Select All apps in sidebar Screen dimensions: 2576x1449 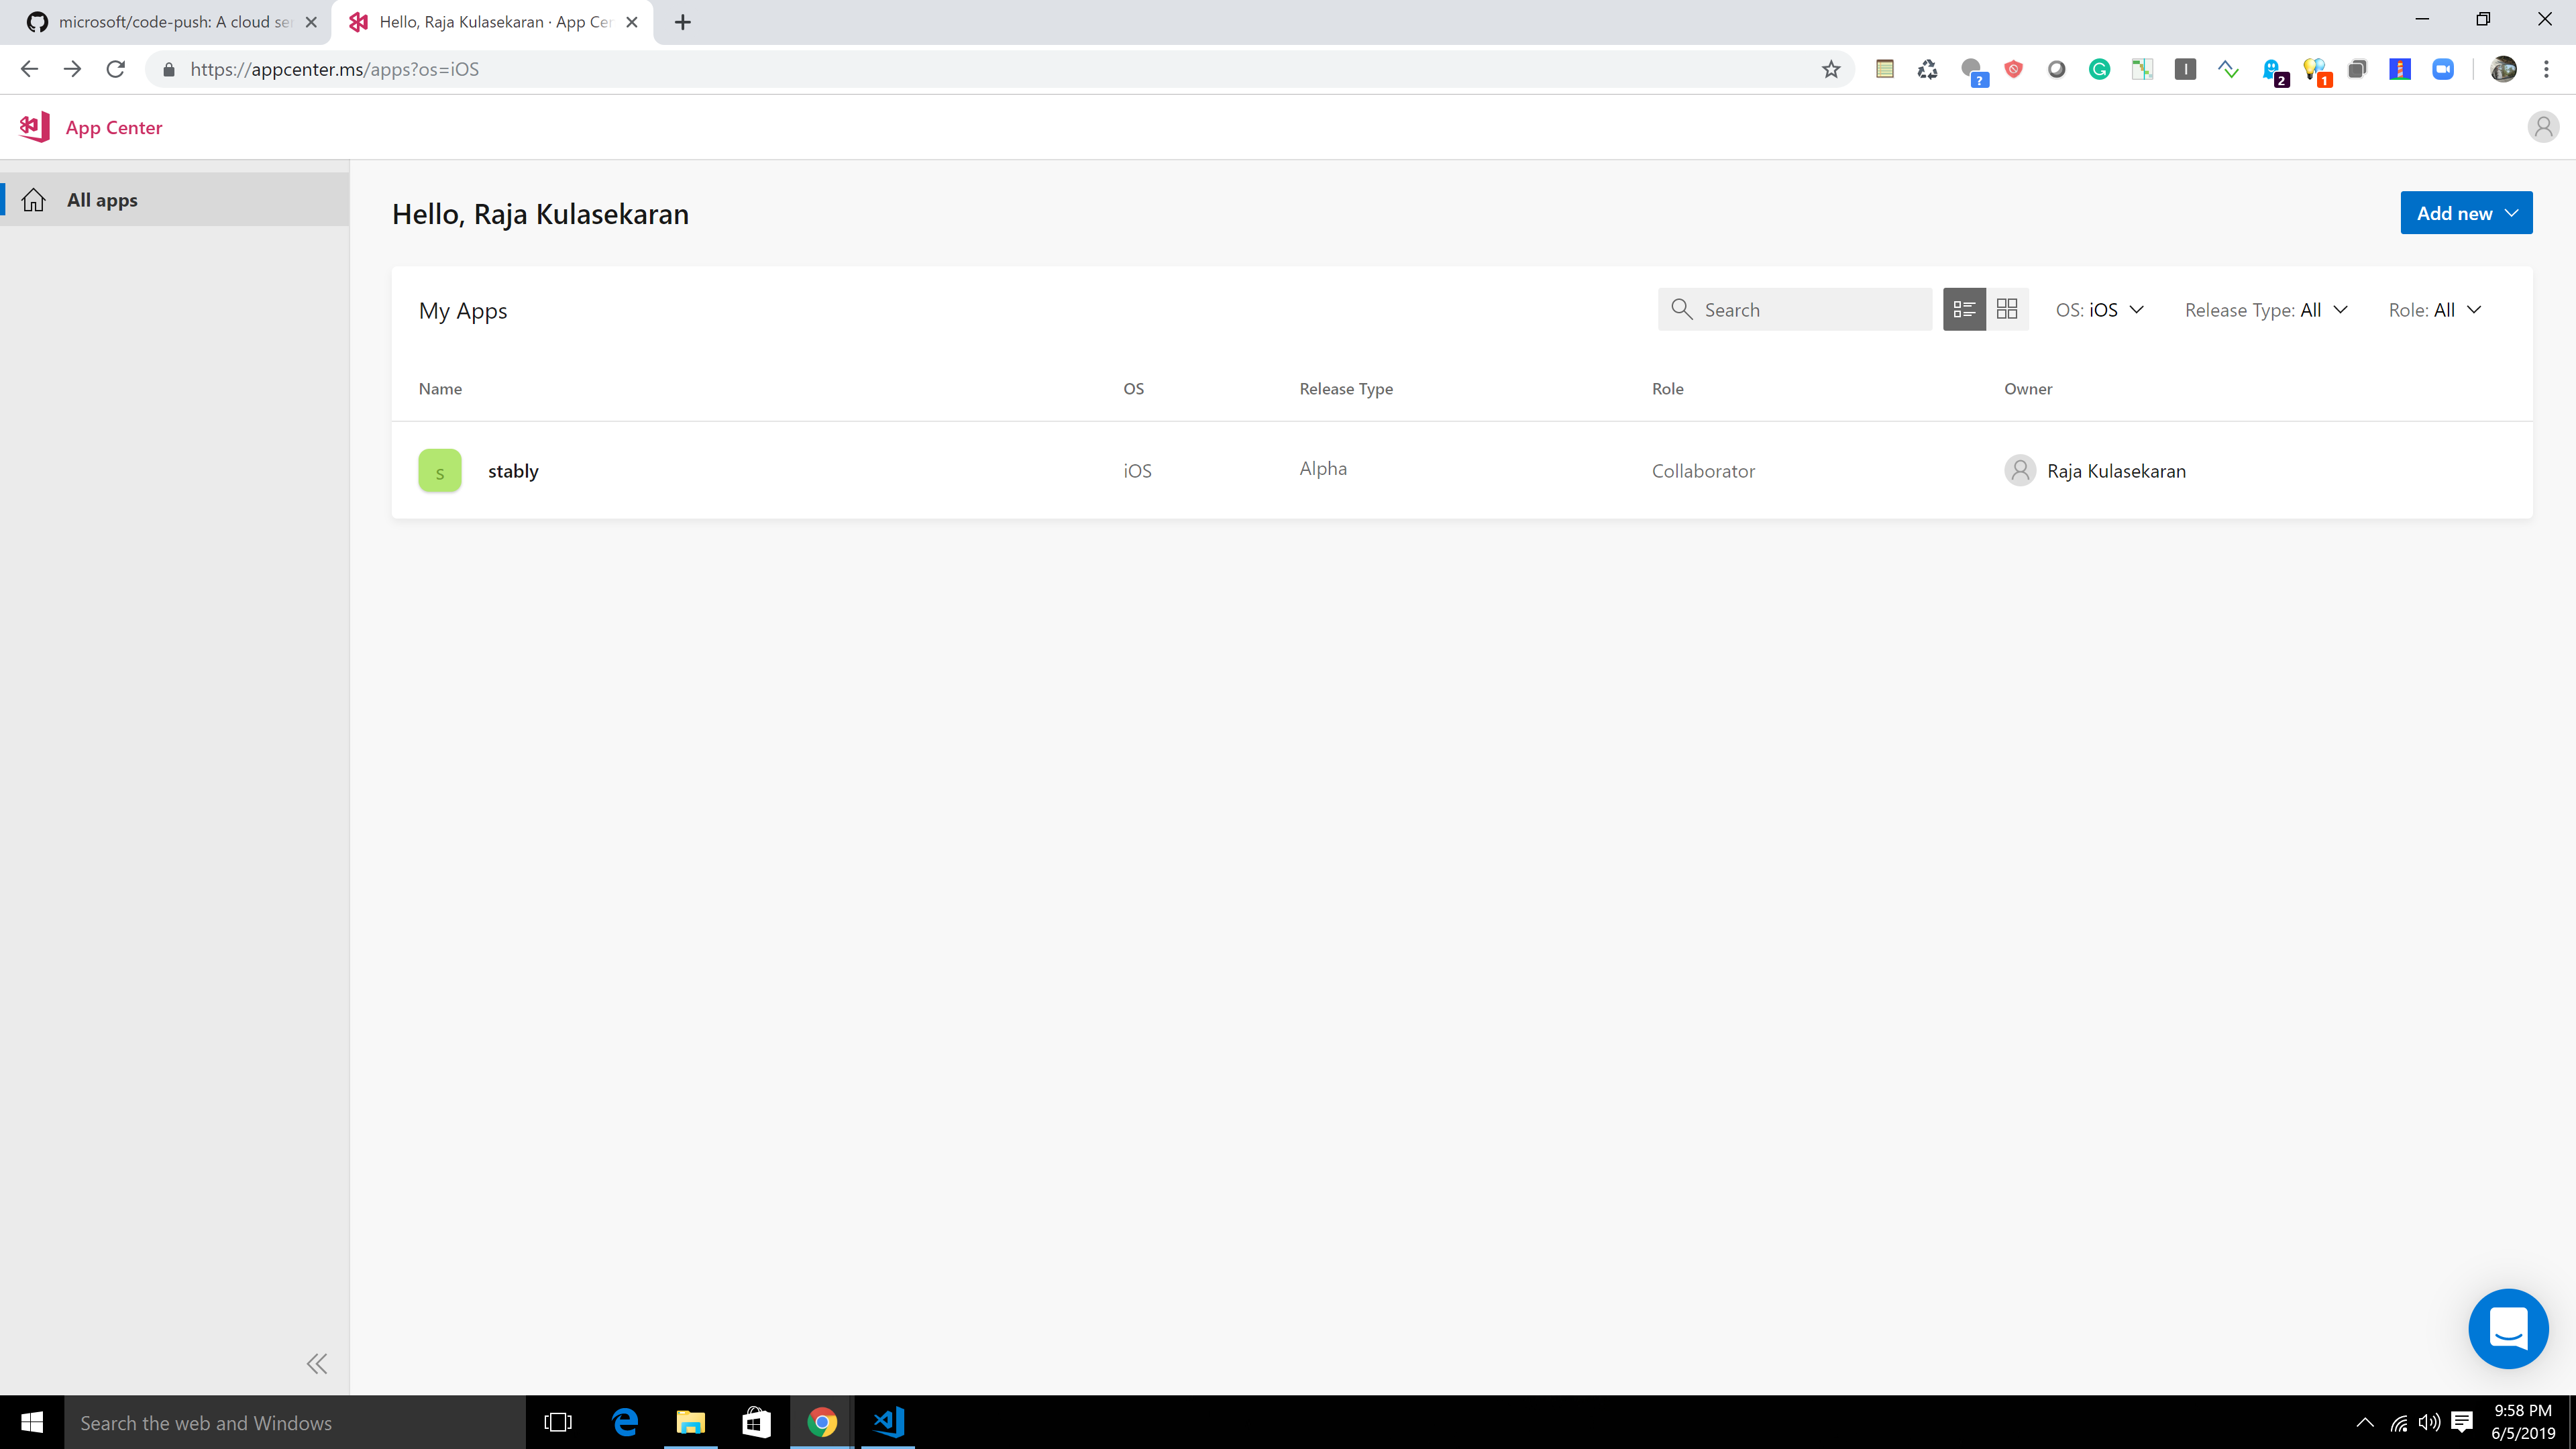(175, 200)
